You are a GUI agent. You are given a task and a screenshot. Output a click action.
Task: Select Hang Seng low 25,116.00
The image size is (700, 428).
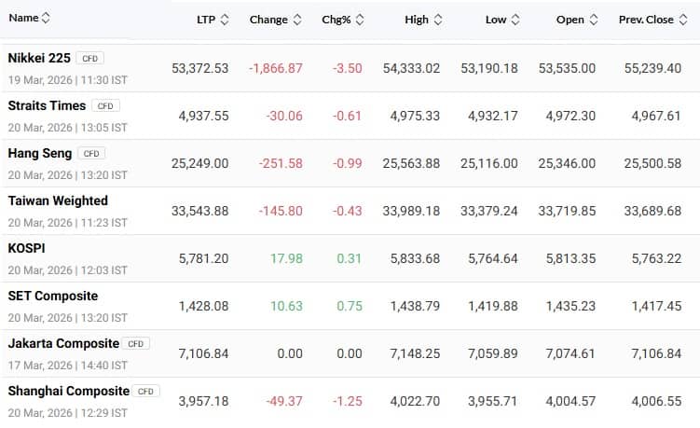pyautogui.click(x=489, y=163)
